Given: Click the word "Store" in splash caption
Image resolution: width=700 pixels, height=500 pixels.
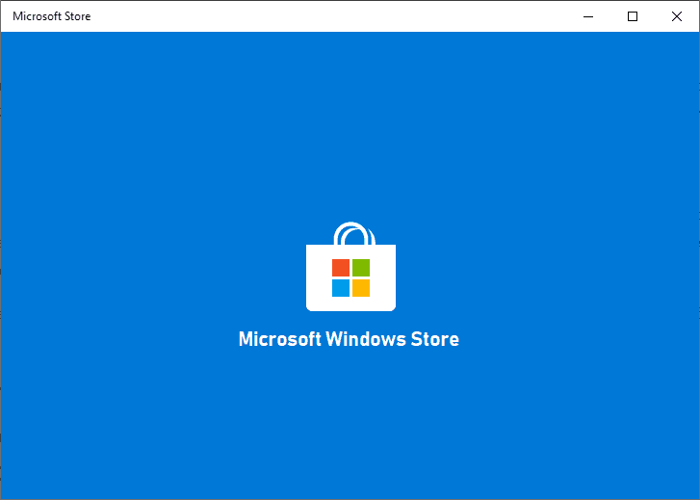Looking at the screenshot, I should tap(433, 339).
